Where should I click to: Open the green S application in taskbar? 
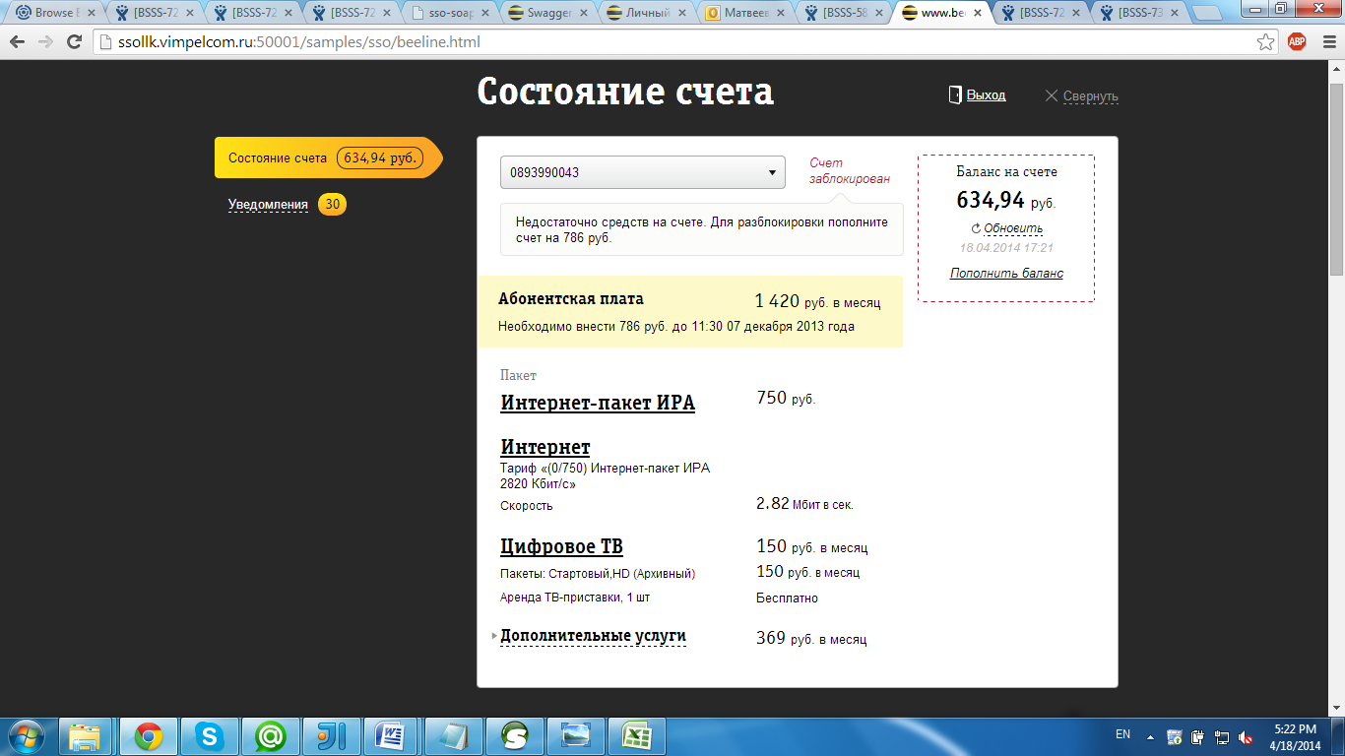[515, 736]
